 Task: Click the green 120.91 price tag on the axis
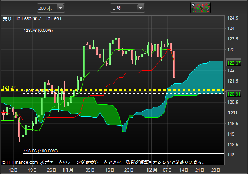click(234, 94)
